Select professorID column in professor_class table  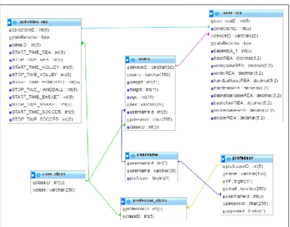coord(142,209)
